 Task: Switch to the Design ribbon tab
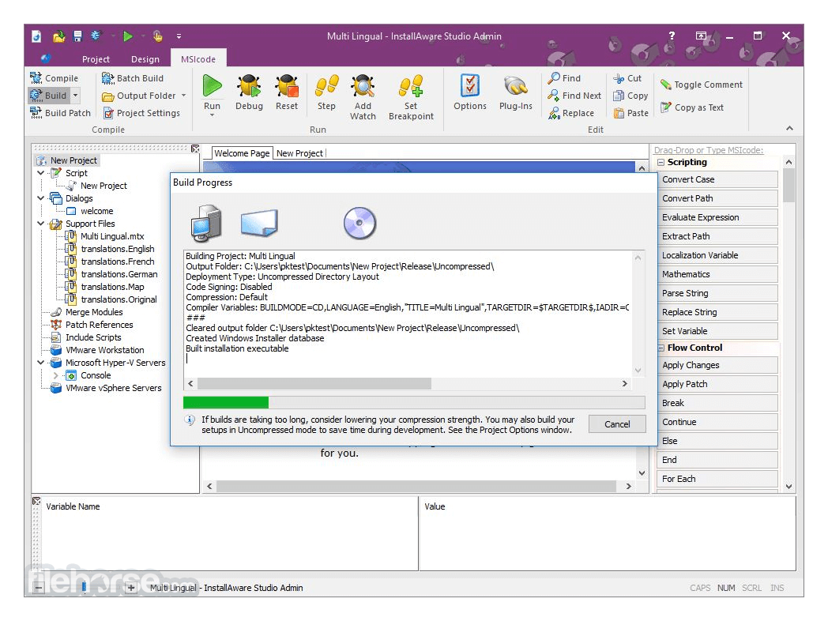coord(145,59)
